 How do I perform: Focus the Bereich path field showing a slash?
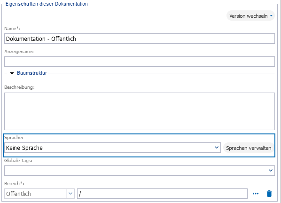(x=162, y=194)
